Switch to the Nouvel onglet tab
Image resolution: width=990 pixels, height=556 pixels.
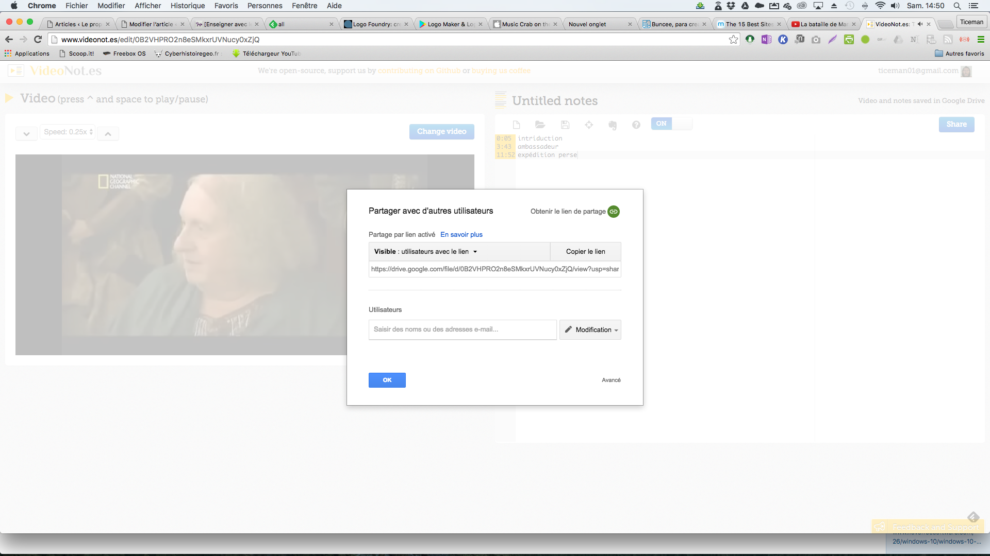pos(588,24)
